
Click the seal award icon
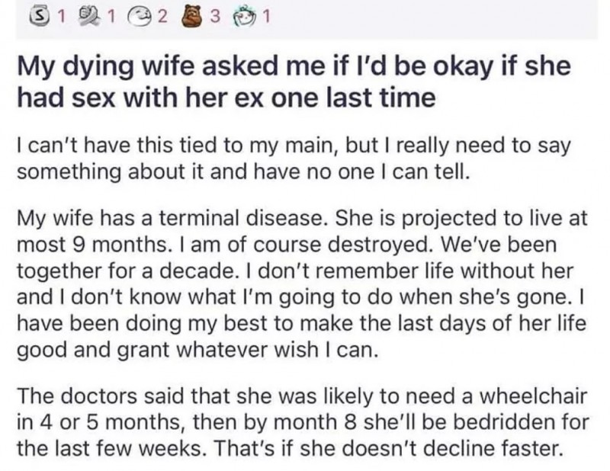point(141,17)
